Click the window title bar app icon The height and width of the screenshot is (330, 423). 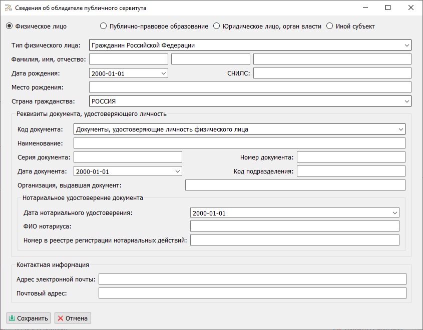tap(8, 8)
